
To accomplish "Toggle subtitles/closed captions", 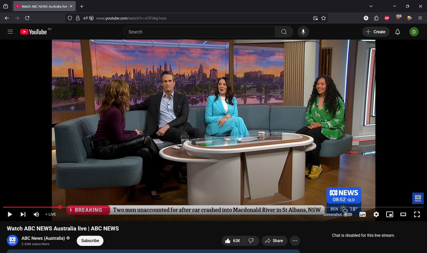I will tap(362, 214).
